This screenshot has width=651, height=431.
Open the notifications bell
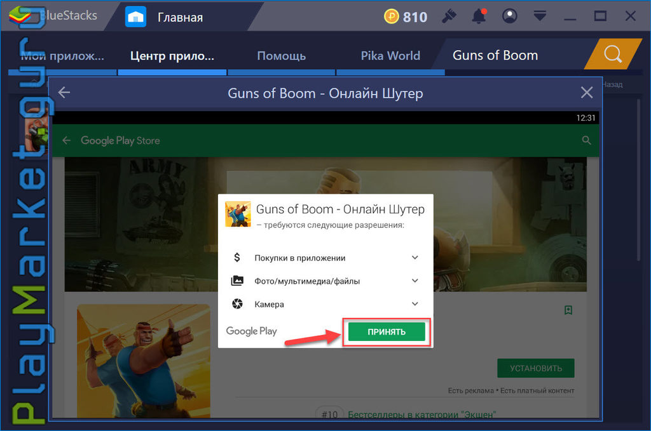point(479,17)
